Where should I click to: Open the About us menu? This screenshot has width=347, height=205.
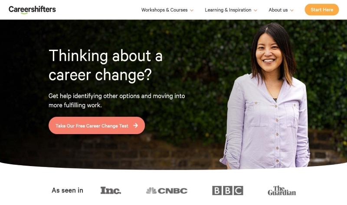coord(281,10)
